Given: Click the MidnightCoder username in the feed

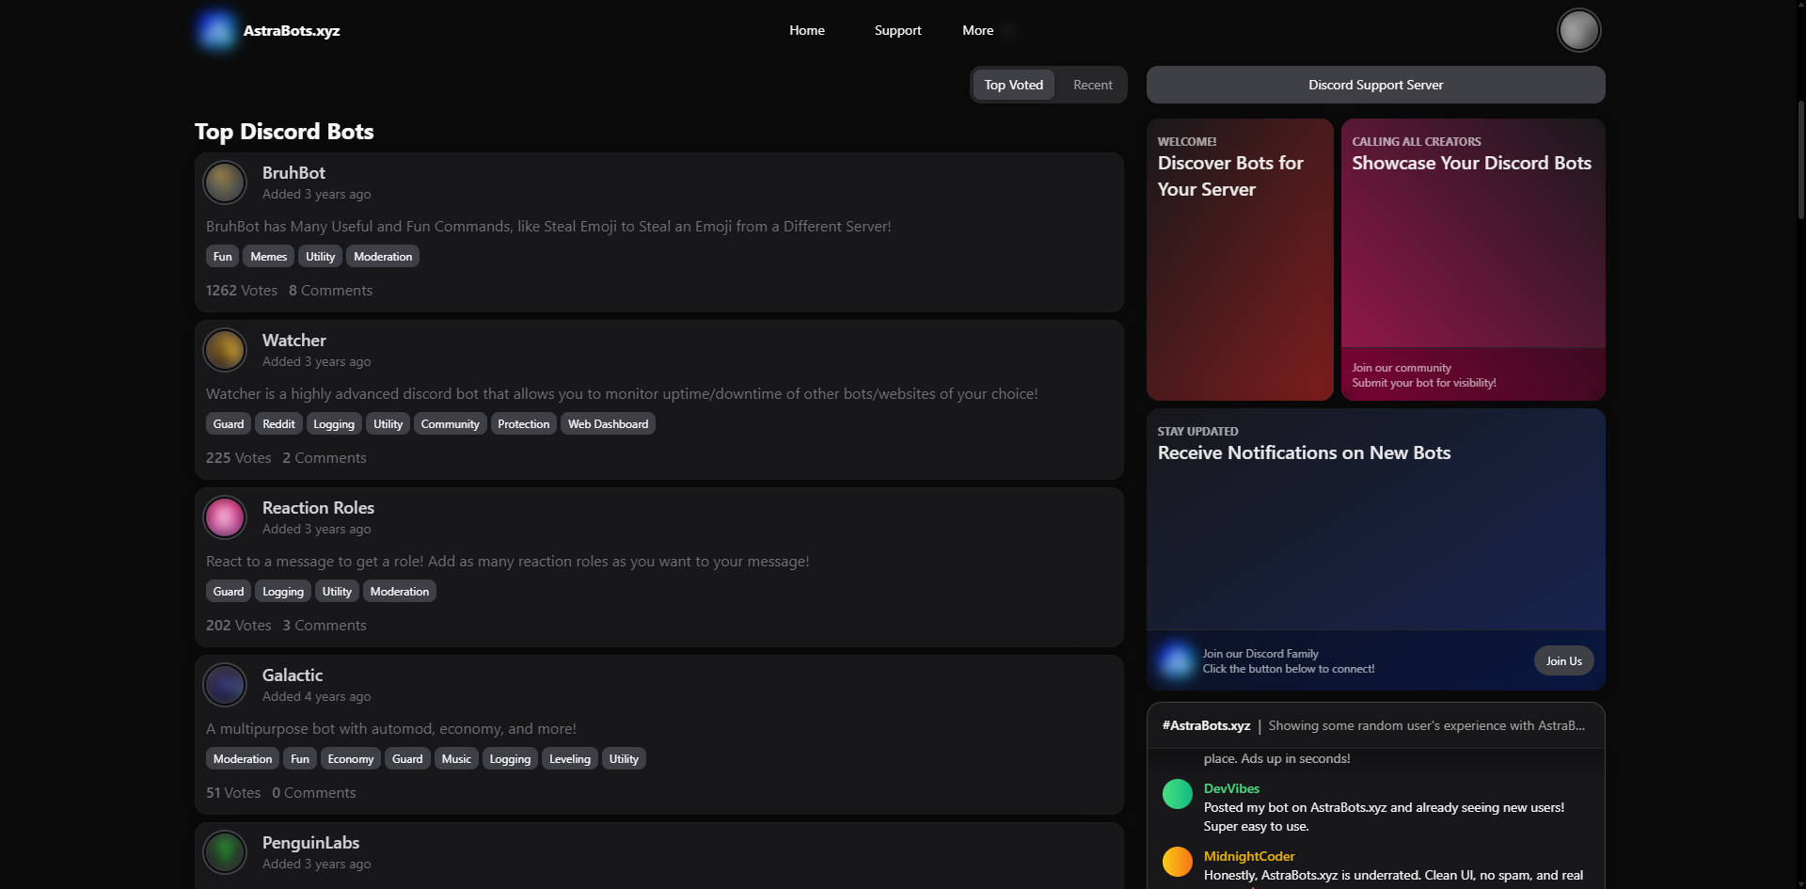Looking at the screenshot, I should (x=1249, y=856).
